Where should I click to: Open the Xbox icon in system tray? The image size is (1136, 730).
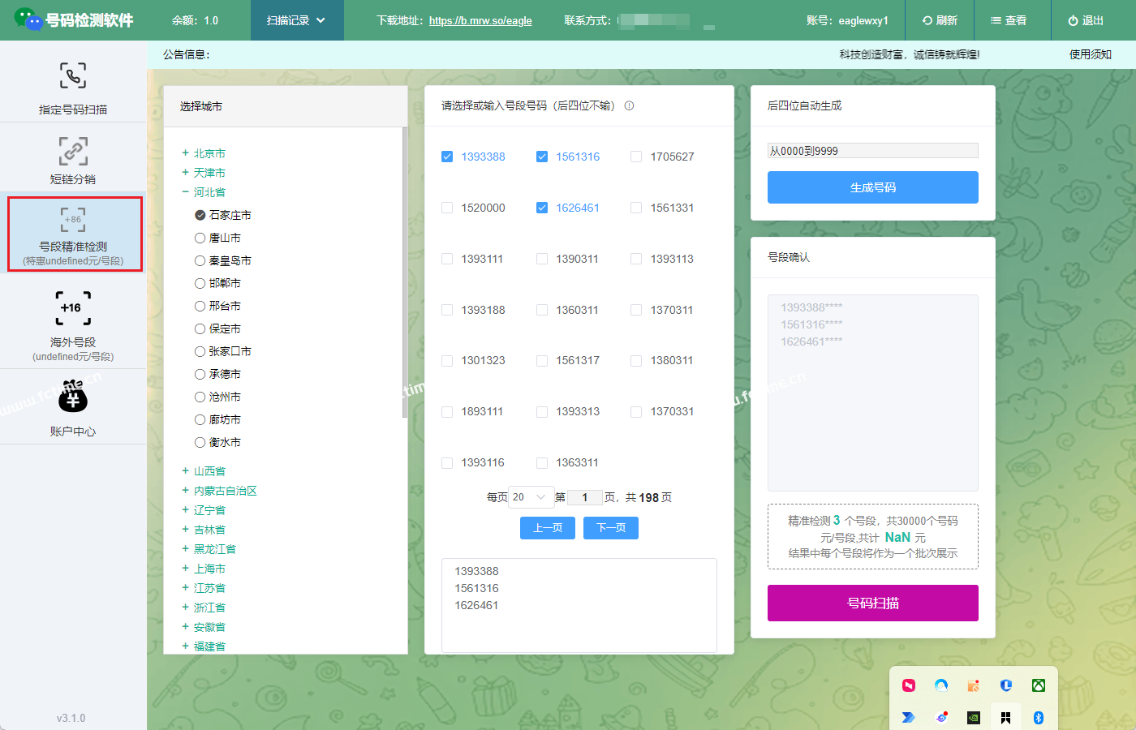[1038, 685]
